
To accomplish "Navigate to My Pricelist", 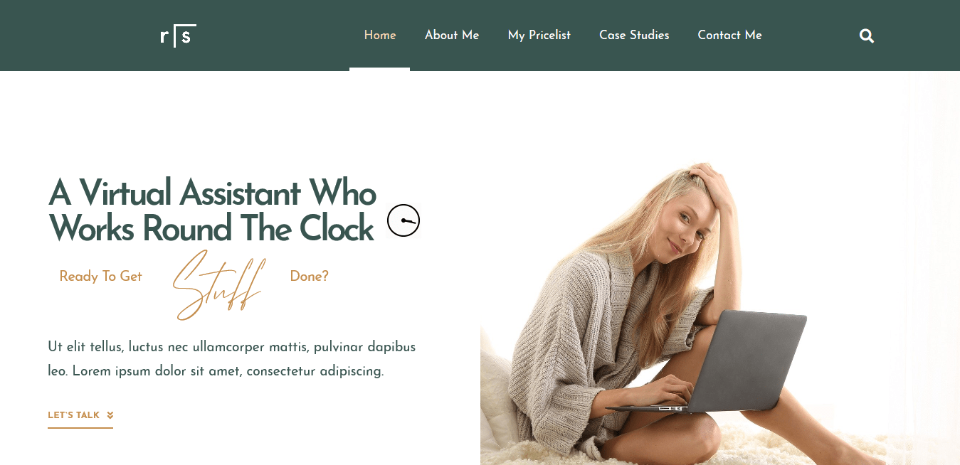I will pos(539,35).
